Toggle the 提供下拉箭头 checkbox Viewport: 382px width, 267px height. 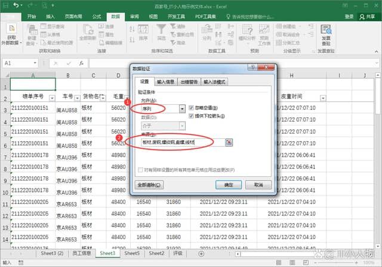pyautogui.click(x=191, y=114)
